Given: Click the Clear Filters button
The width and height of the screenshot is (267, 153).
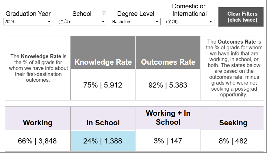Looking at the screenshot, I should 241,17.
